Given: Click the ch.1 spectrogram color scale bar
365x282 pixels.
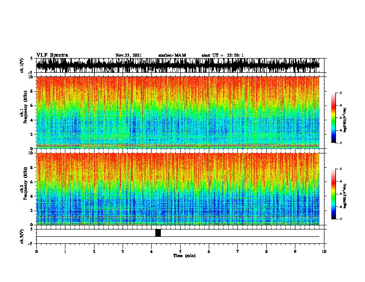Looking at the screenshot, I should point(334,118).
